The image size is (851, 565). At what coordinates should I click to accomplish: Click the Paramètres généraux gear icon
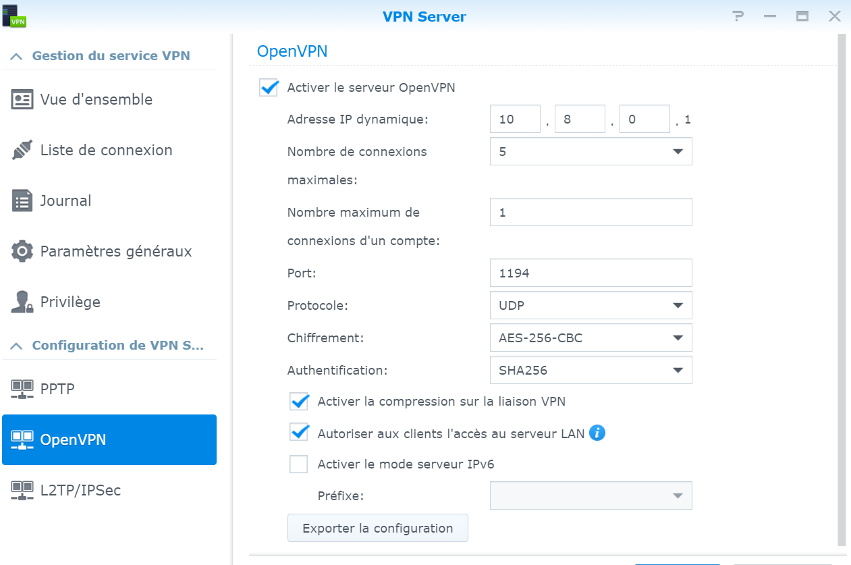pyautogui.click(x=22, y=251)
